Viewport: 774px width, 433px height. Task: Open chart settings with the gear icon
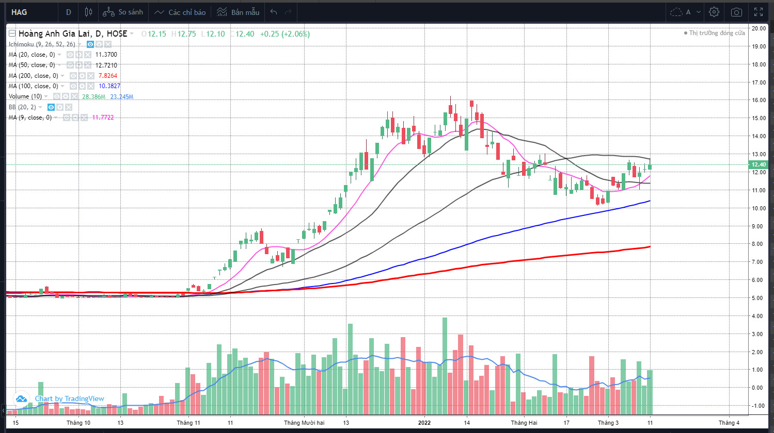[714, 12]
